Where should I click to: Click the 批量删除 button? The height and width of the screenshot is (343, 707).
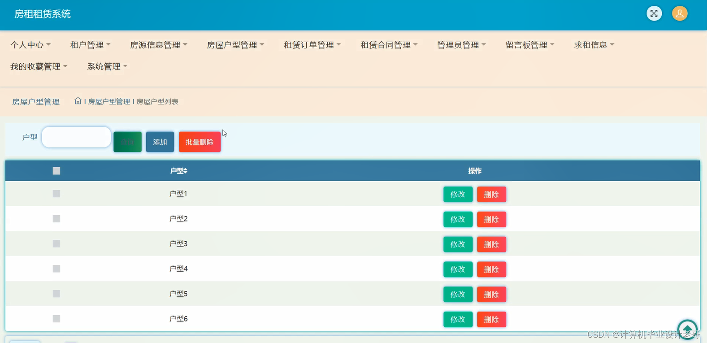200,142
